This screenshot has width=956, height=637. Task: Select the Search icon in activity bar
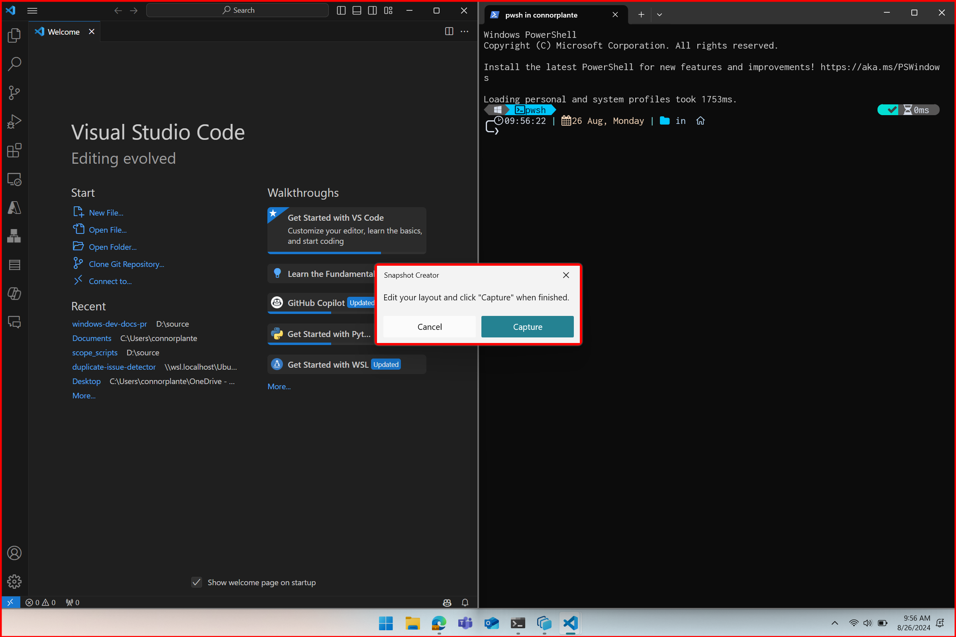(x=14, y=63)
